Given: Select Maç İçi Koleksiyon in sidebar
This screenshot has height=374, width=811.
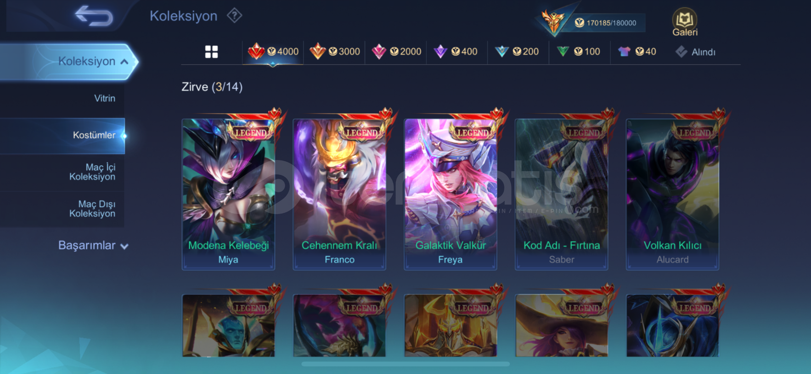Looking at the screenshot, I should click(92, 172).
